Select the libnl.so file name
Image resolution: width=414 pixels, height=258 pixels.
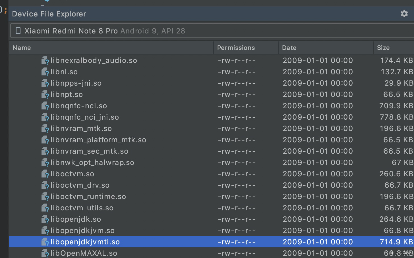pyautogui.click(x=64, y=72)
